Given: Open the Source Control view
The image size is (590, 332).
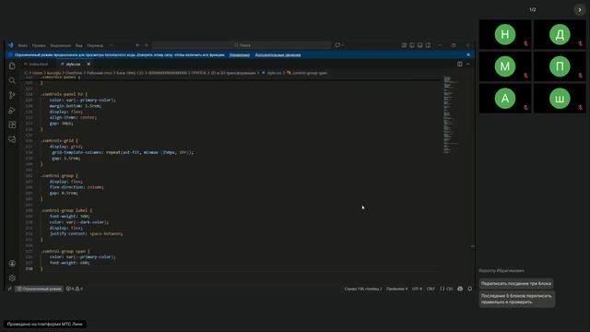Looking at the screenshot, I should (12, 95).
